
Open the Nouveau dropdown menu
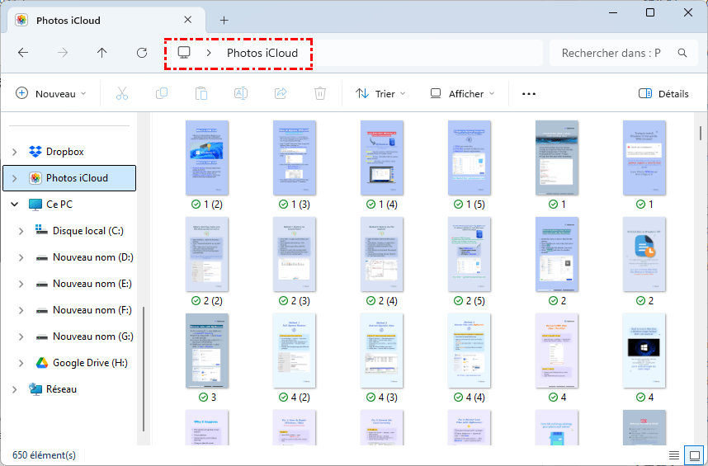coord(50,93)
